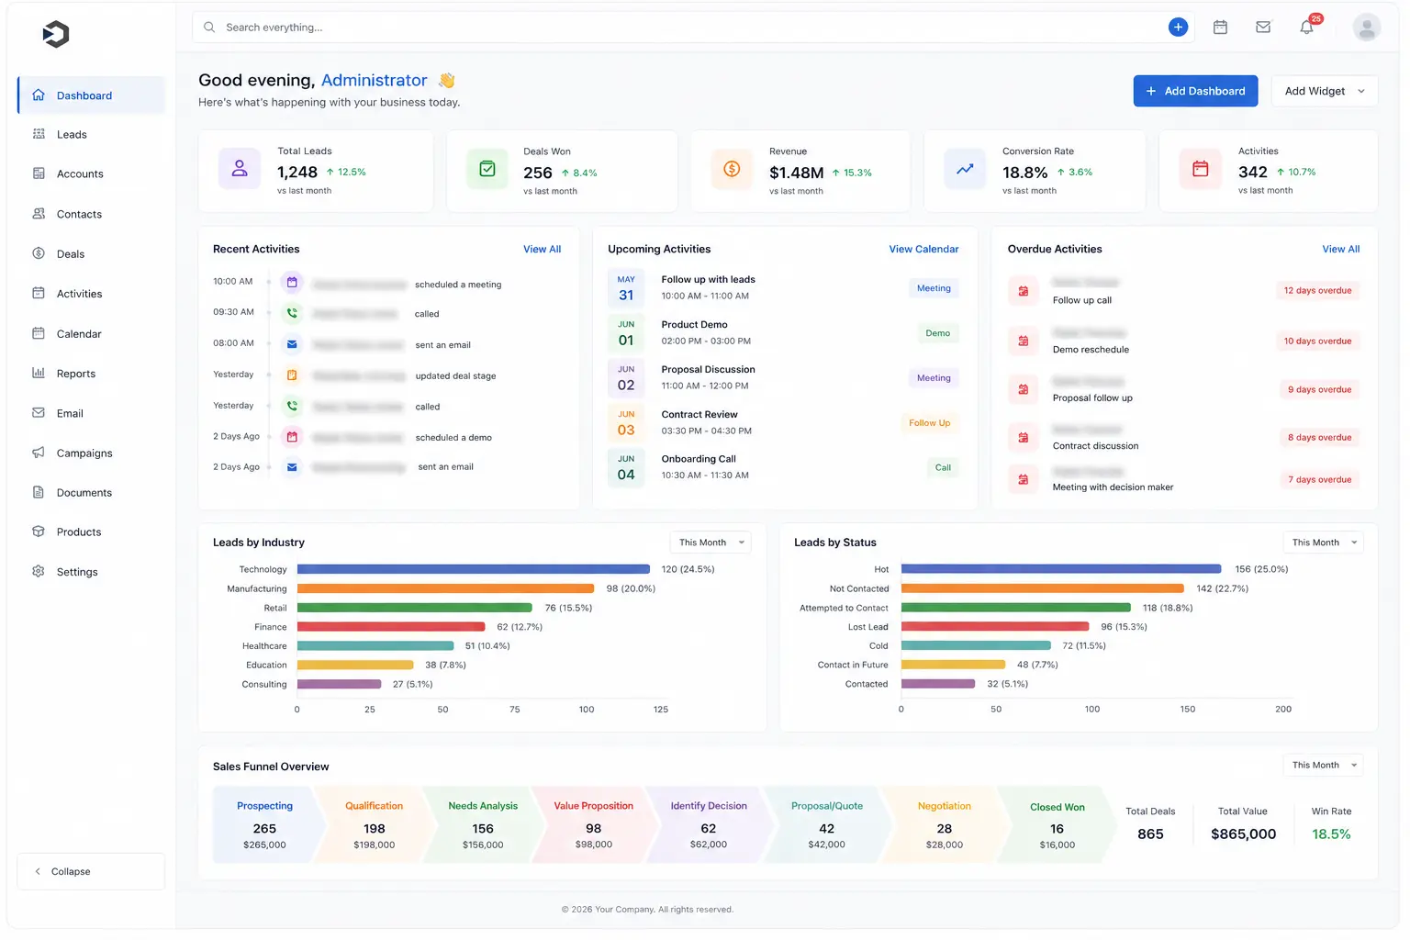This screenshot has width=1410, height=940.
Task: Click the blue plus quick-add icon
Action: click(x=1178, y=28)
